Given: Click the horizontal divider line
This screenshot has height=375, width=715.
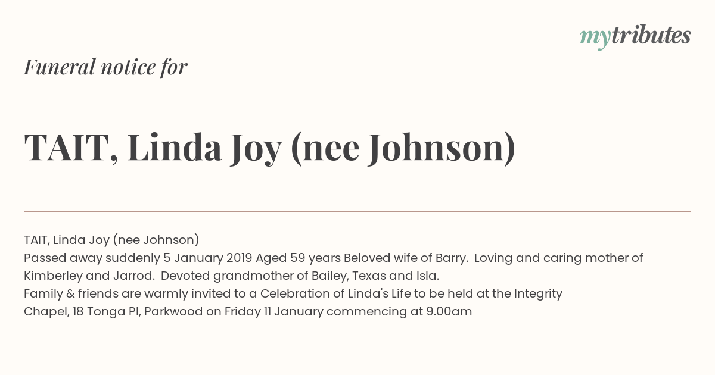Looking at the screenshot, I should (357, 211).
